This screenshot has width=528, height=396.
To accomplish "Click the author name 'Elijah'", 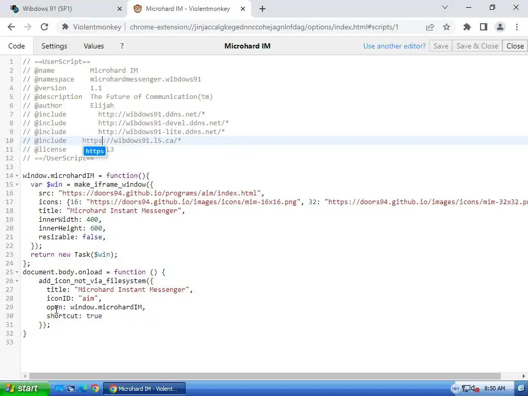I will (x=102, y=105).
